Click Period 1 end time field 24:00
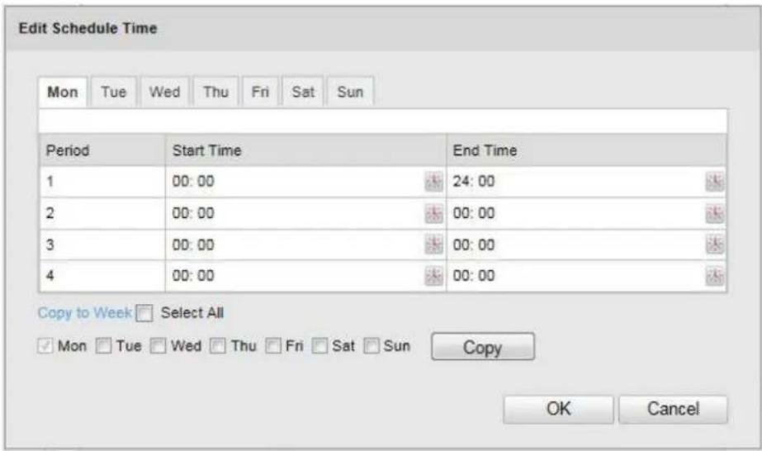This screenshot has width=762, height=451. tap(577, 182)
